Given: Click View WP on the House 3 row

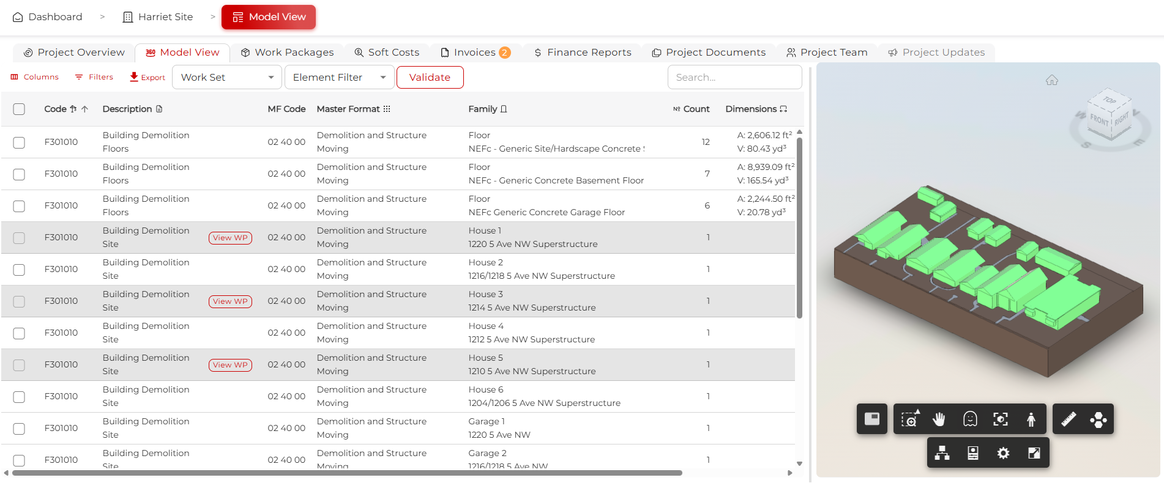Looking at the screenshot, I should pos(230,301).
